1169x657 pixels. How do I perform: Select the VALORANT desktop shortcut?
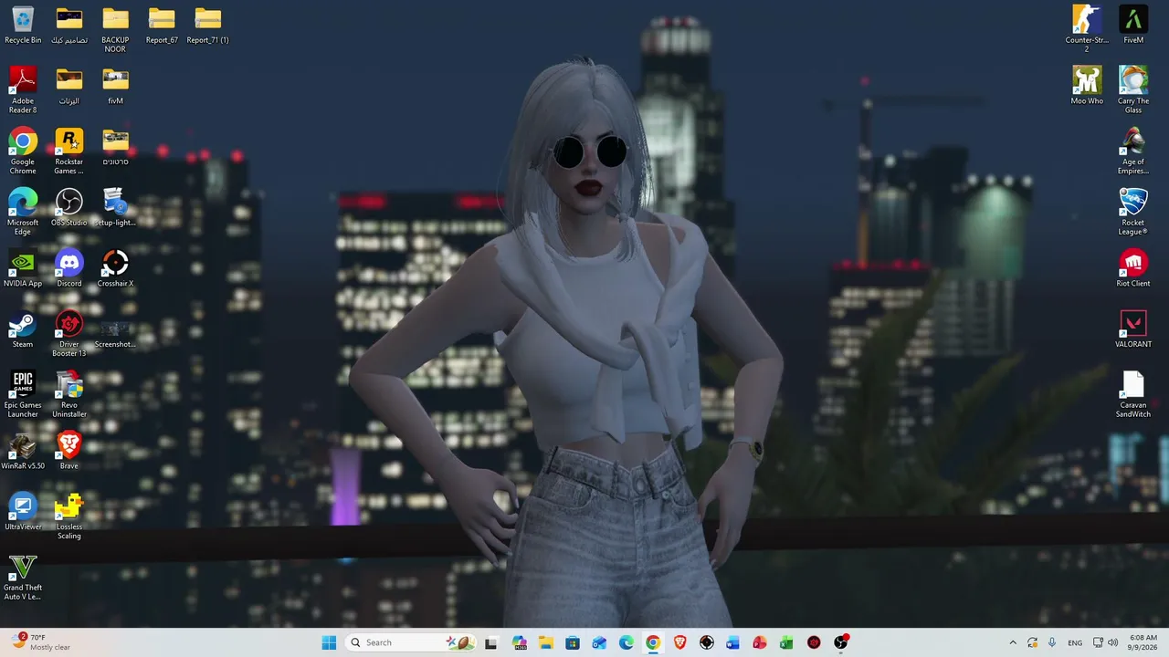click(1133, 329)
